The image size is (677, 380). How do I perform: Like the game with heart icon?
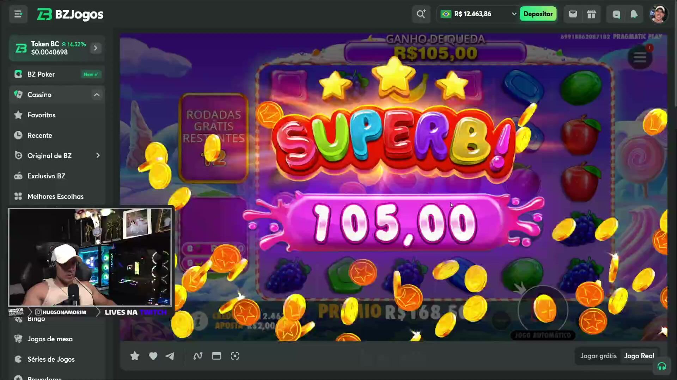coord(153,356)
